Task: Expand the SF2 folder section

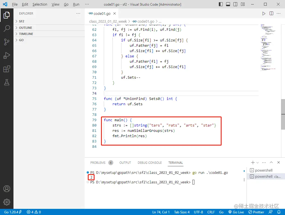Action: point(49,21)
